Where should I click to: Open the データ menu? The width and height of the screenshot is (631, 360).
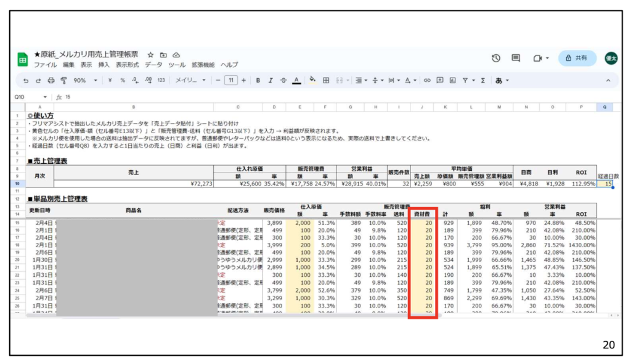click(154, 65)
